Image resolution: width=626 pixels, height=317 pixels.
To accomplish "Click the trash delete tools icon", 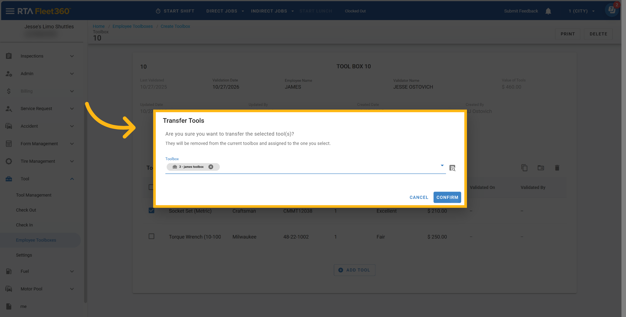I will 557,168.
